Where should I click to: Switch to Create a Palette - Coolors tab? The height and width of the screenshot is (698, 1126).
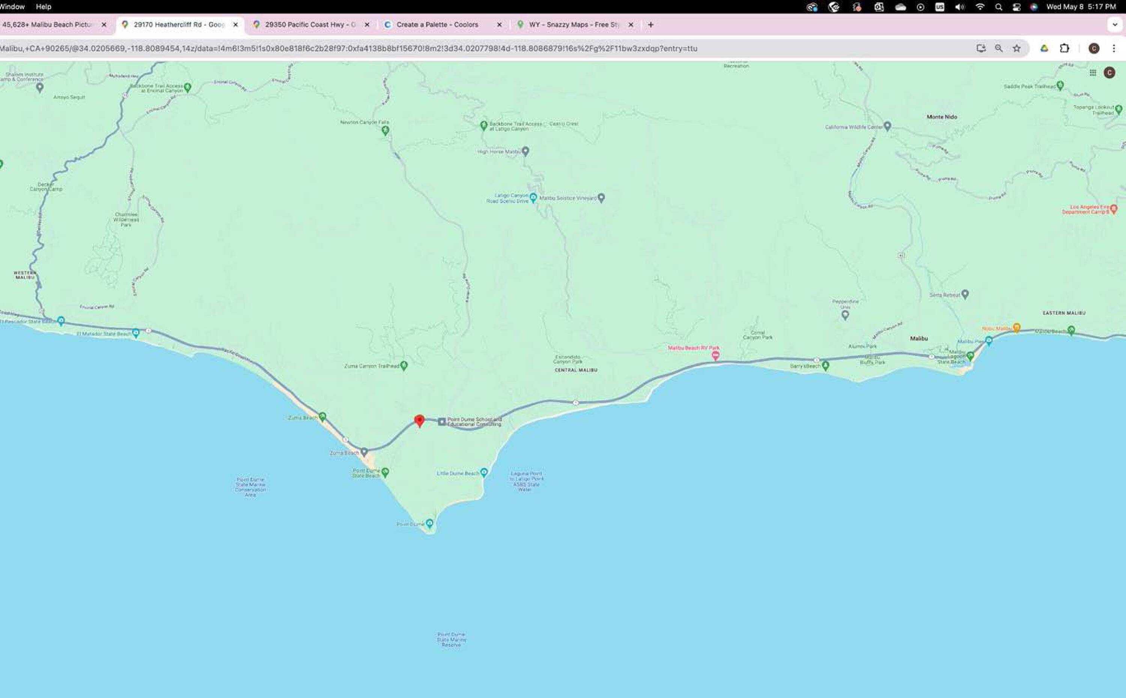(437, 24)
